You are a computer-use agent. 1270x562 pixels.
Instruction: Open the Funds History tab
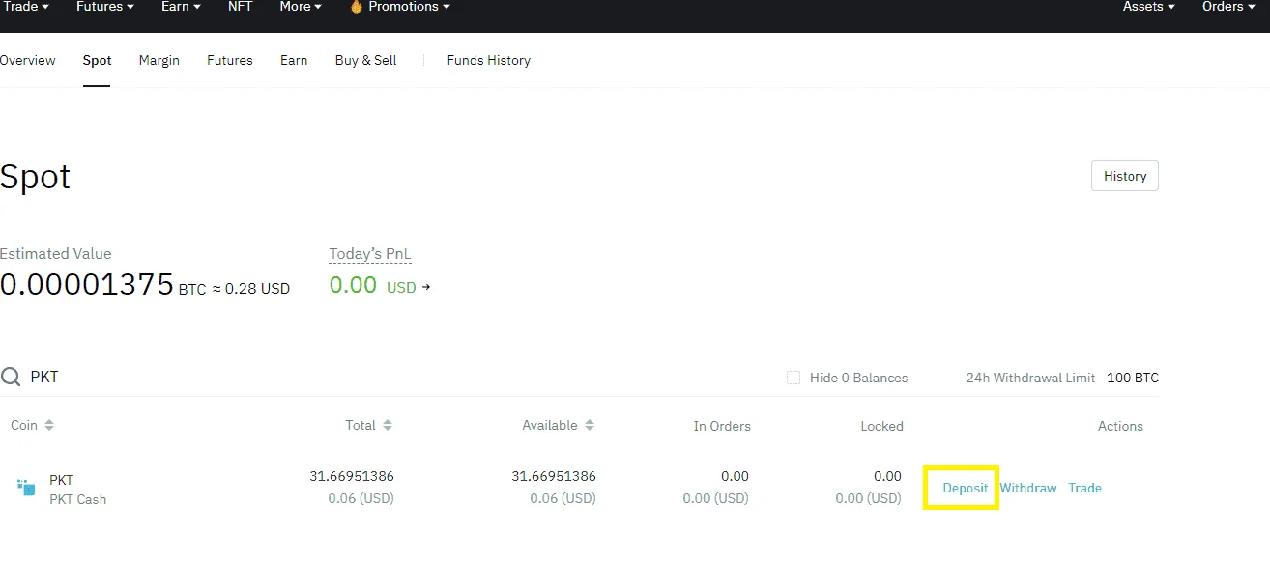click(489, 60)
